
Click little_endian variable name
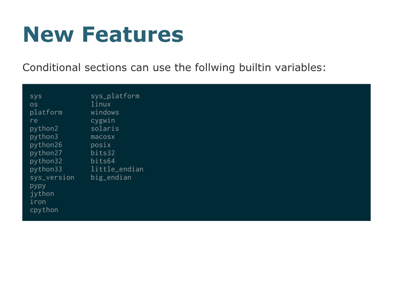[x=117, y=169]
